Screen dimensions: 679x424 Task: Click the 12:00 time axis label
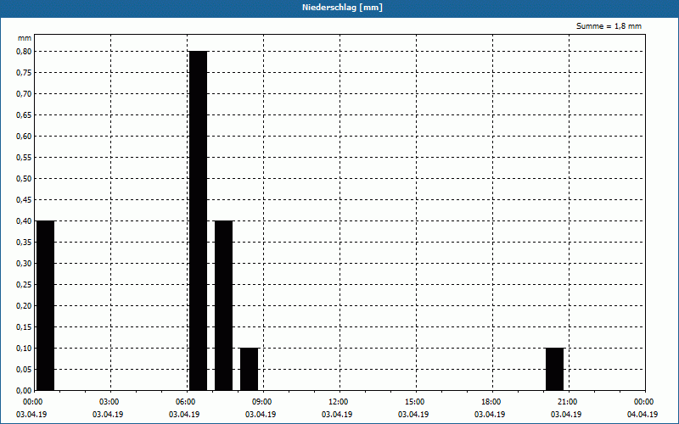point(339,402)
